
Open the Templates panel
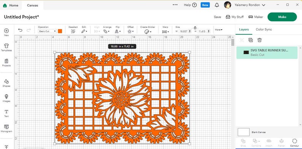click(x=6, y=47)
